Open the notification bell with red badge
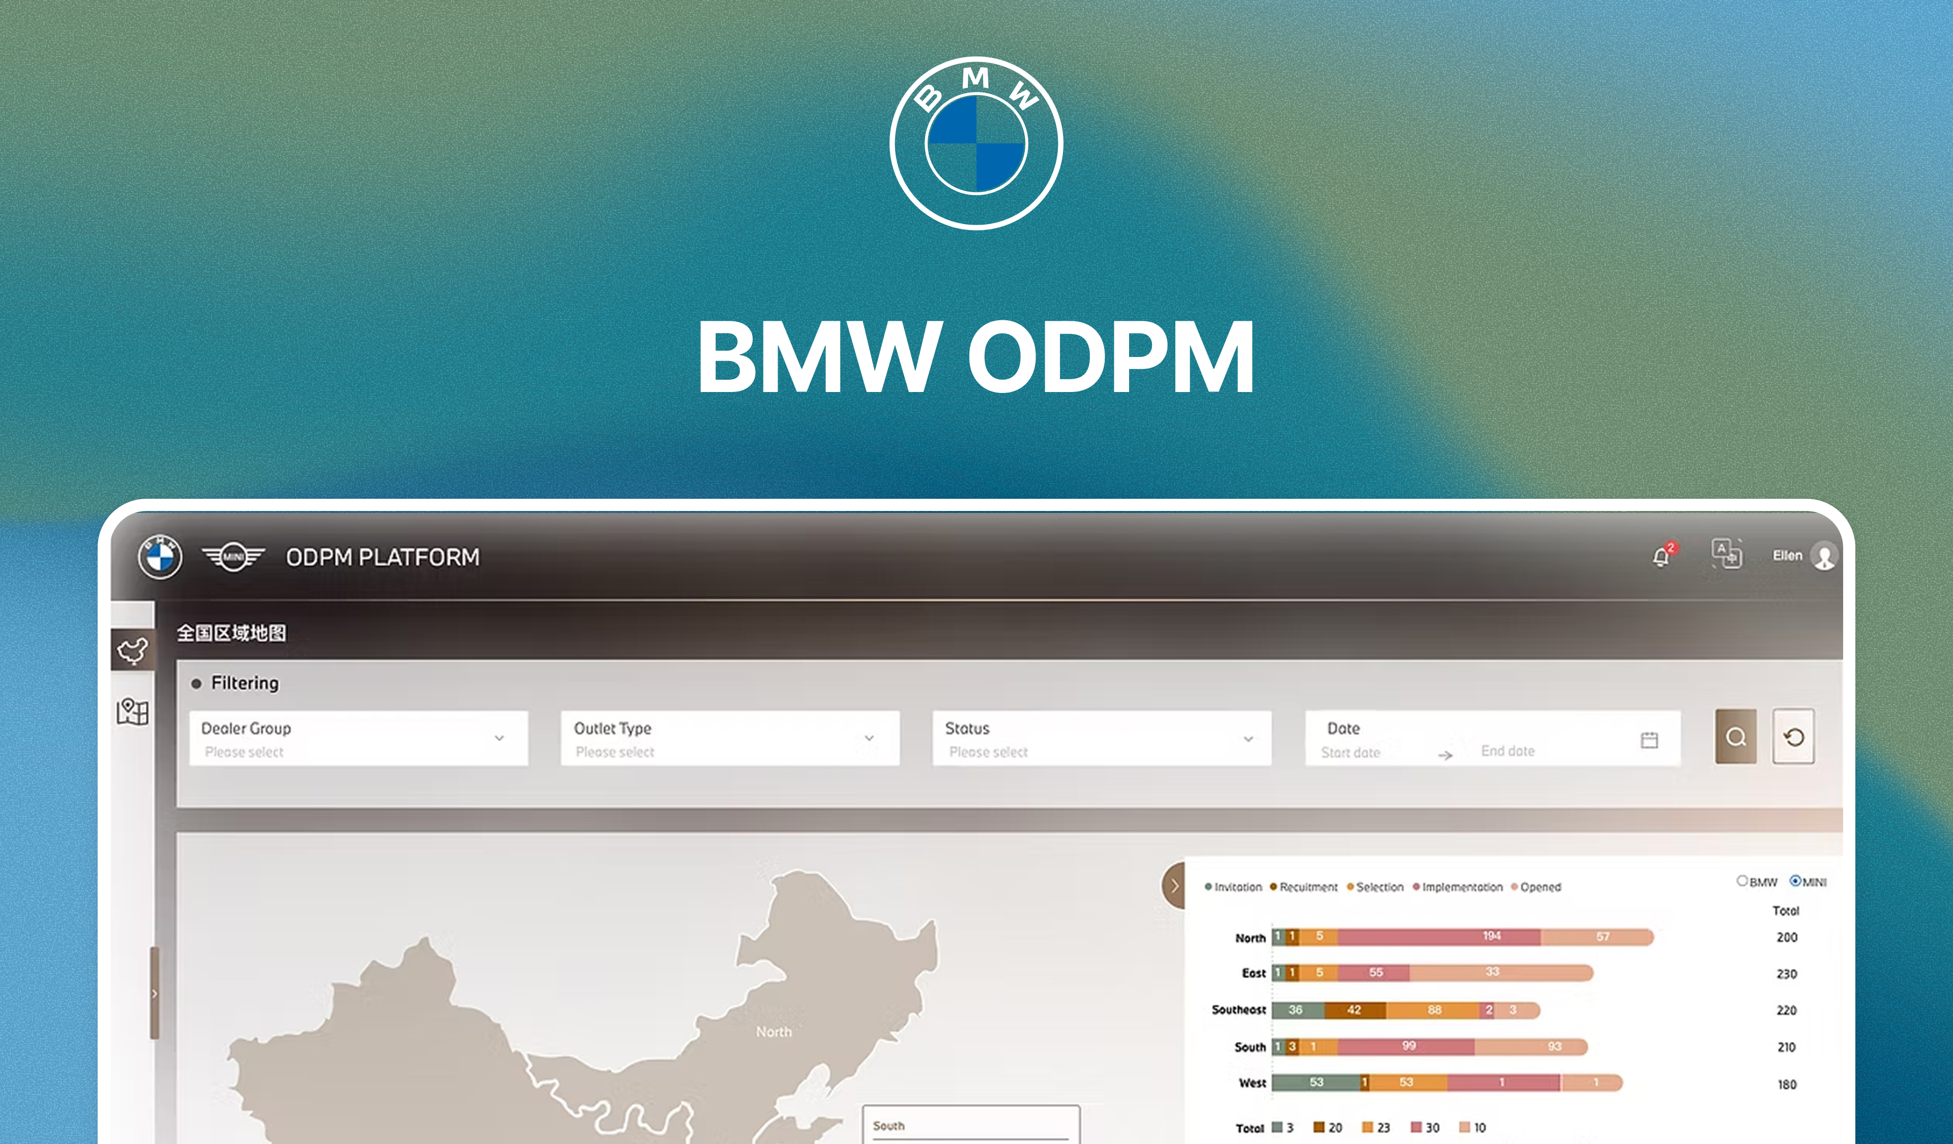 (x=1661, y=556)
